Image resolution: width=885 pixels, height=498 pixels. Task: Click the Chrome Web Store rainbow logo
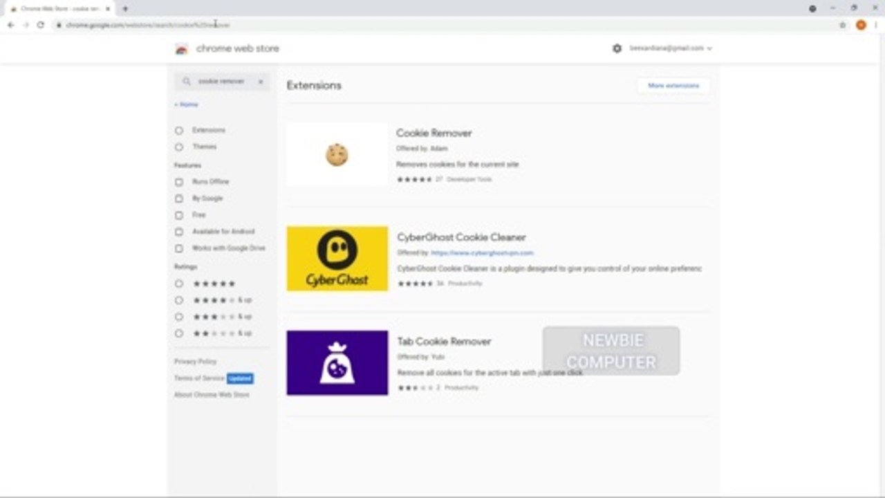pyautogui.click(x=182, y=48)
